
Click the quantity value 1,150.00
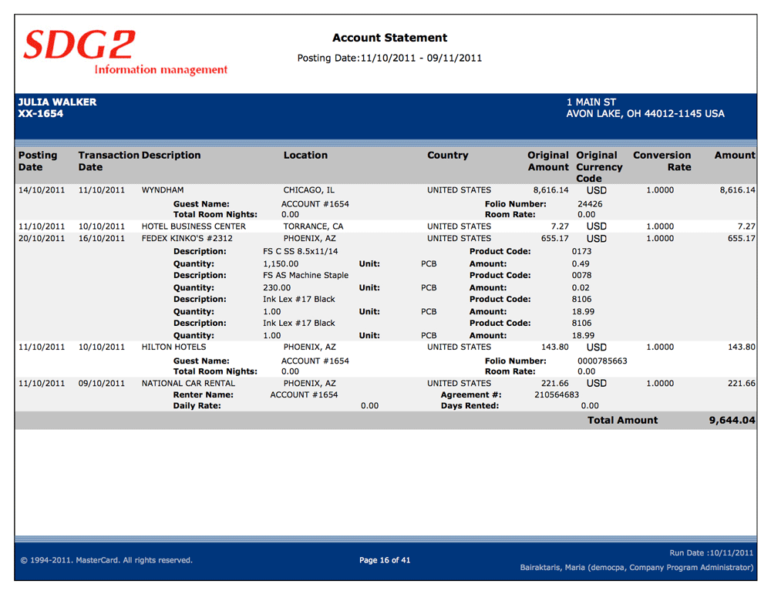click(x=281, y=263)
